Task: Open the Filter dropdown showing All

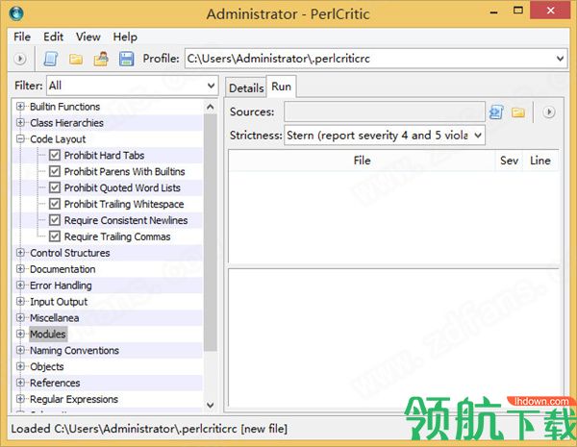Action: [211, 86]
